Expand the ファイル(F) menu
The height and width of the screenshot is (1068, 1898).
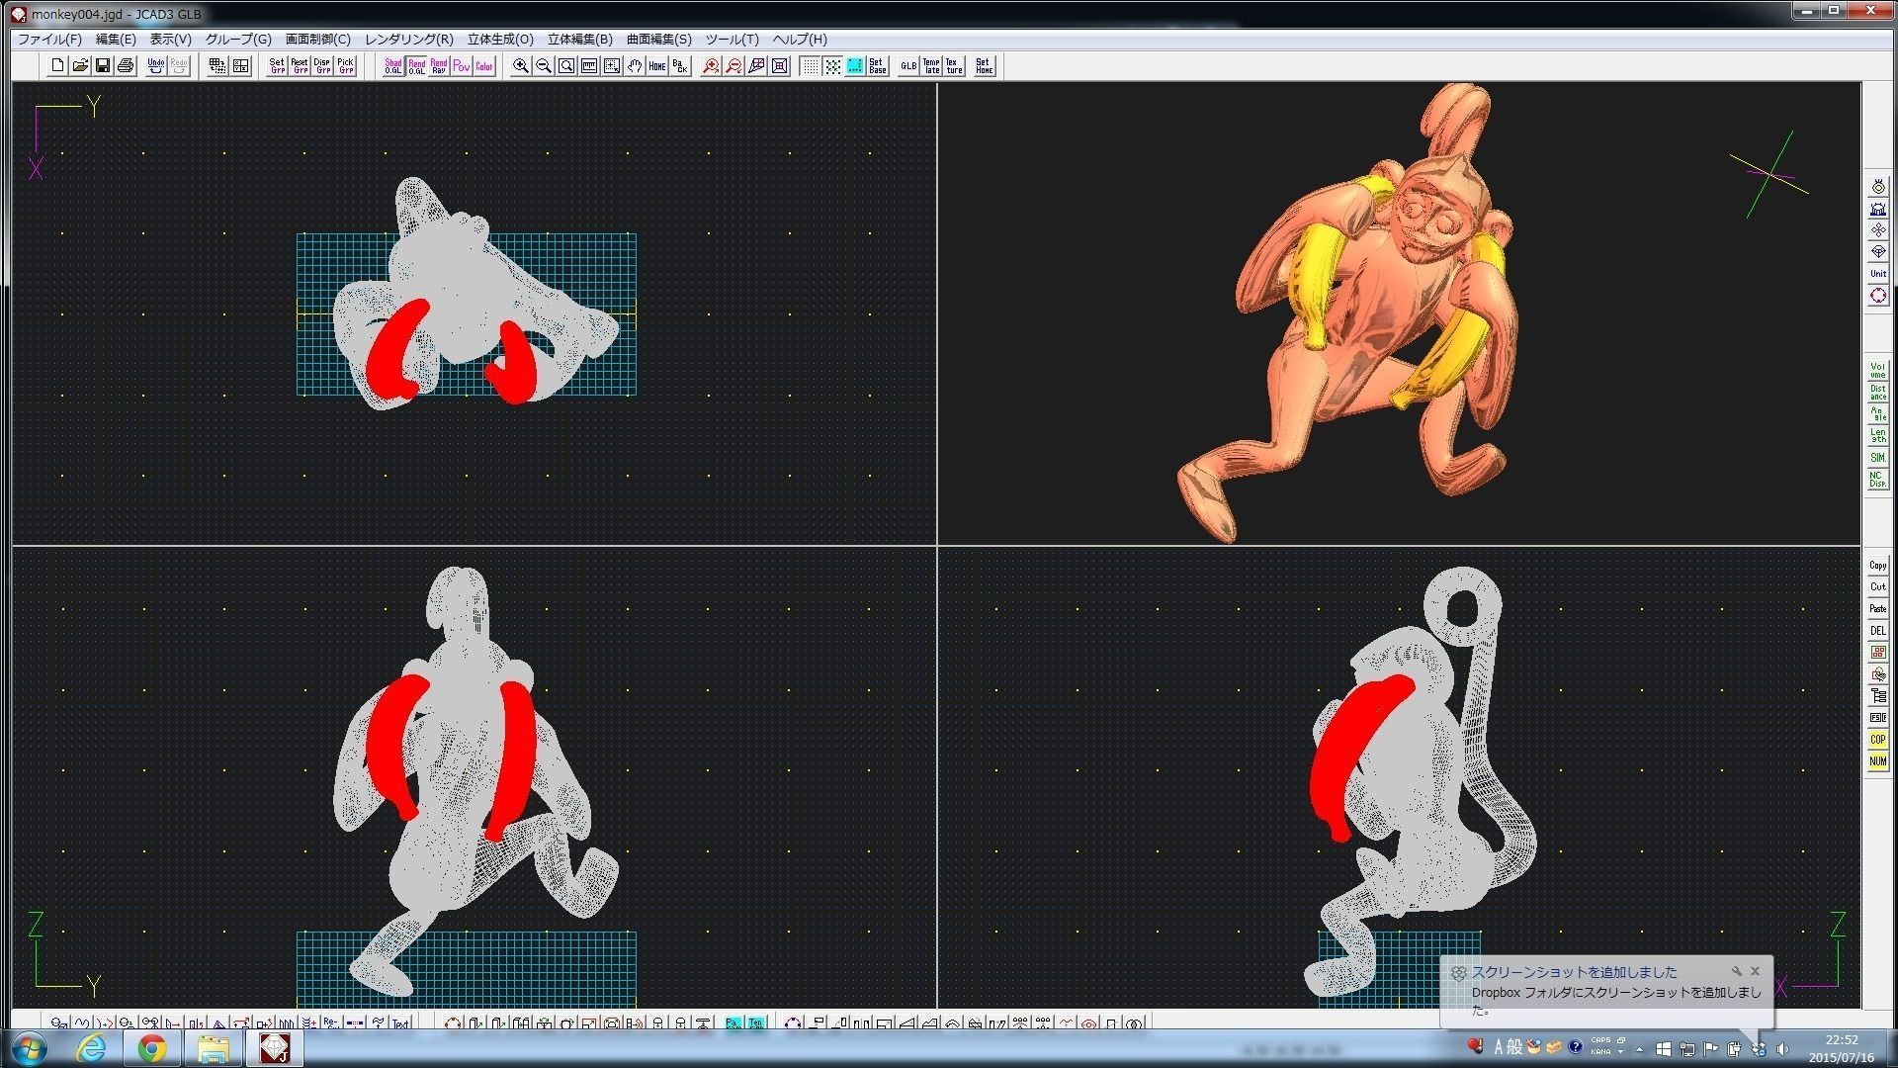click(x=49, y=40)
